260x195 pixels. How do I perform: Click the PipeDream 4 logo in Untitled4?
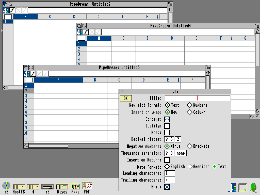click(x=79, y=32)
